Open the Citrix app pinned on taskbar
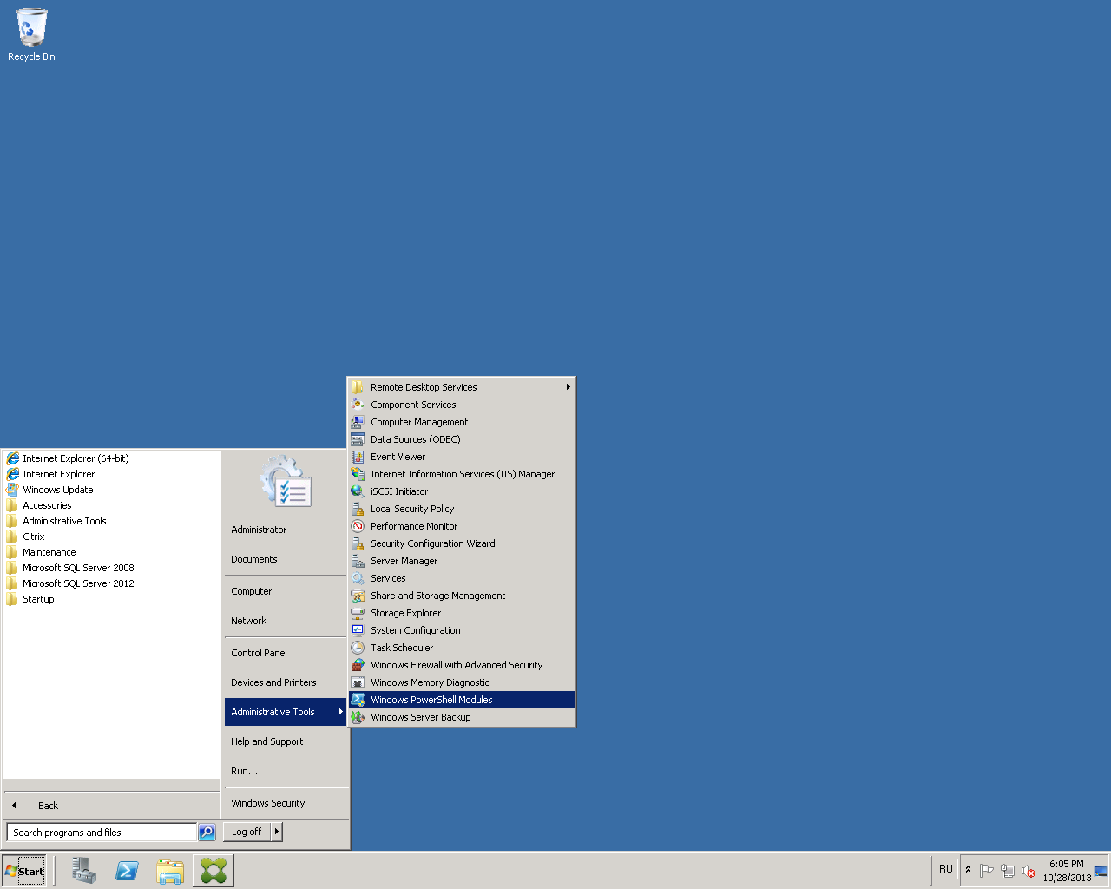Viewport: 1111px width, 889px height. (214, 871)
